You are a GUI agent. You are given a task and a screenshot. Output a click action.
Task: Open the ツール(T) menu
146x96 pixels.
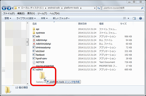(42, 14)
